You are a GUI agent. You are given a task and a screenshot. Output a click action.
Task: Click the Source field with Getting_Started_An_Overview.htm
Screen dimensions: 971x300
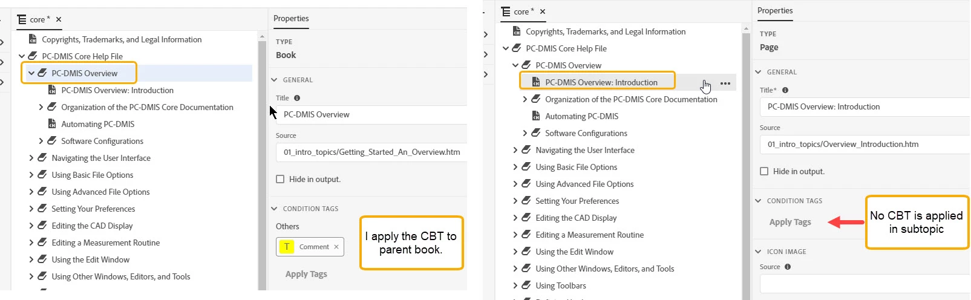pos(371,152)
